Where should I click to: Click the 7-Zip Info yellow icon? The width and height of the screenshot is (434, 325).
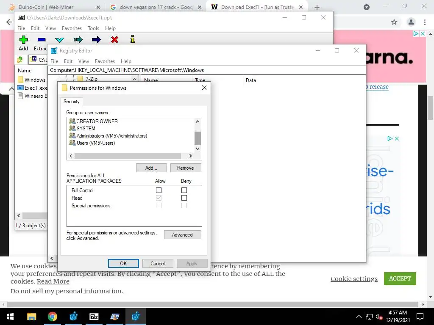pyautogui.click(x=133, y=39)
